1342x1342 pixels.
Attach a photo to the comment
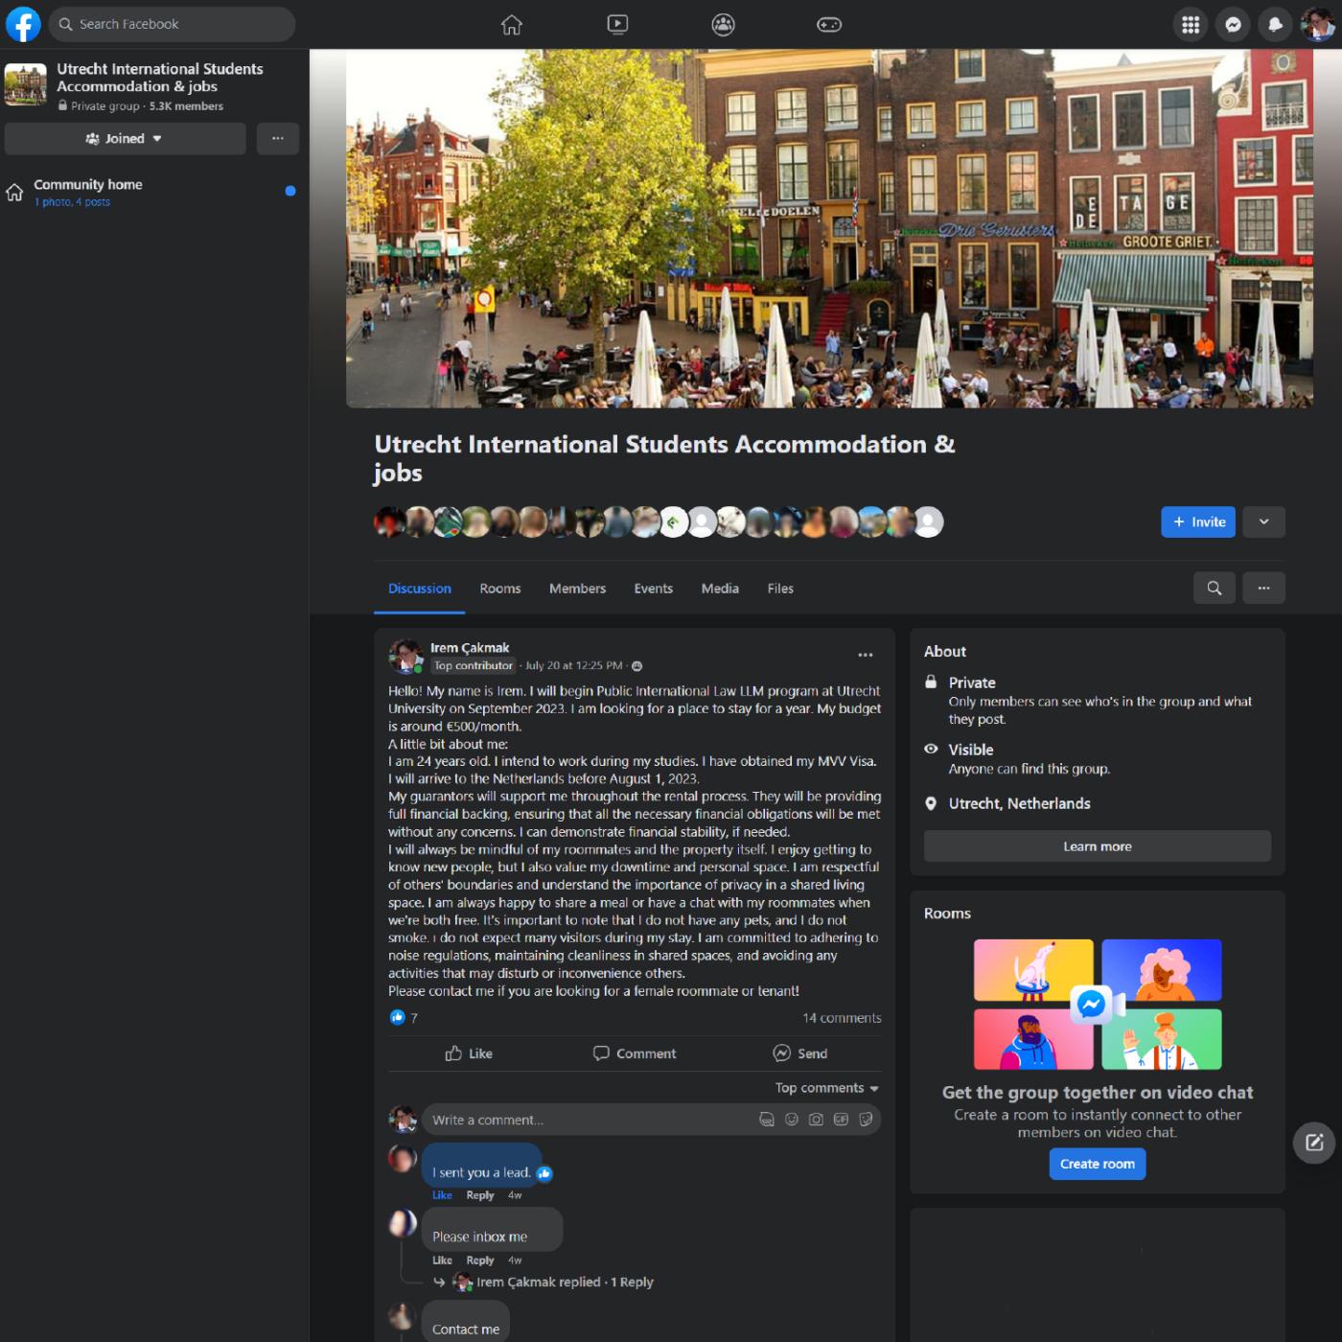pyautogui.click(x=816, y=1120)
